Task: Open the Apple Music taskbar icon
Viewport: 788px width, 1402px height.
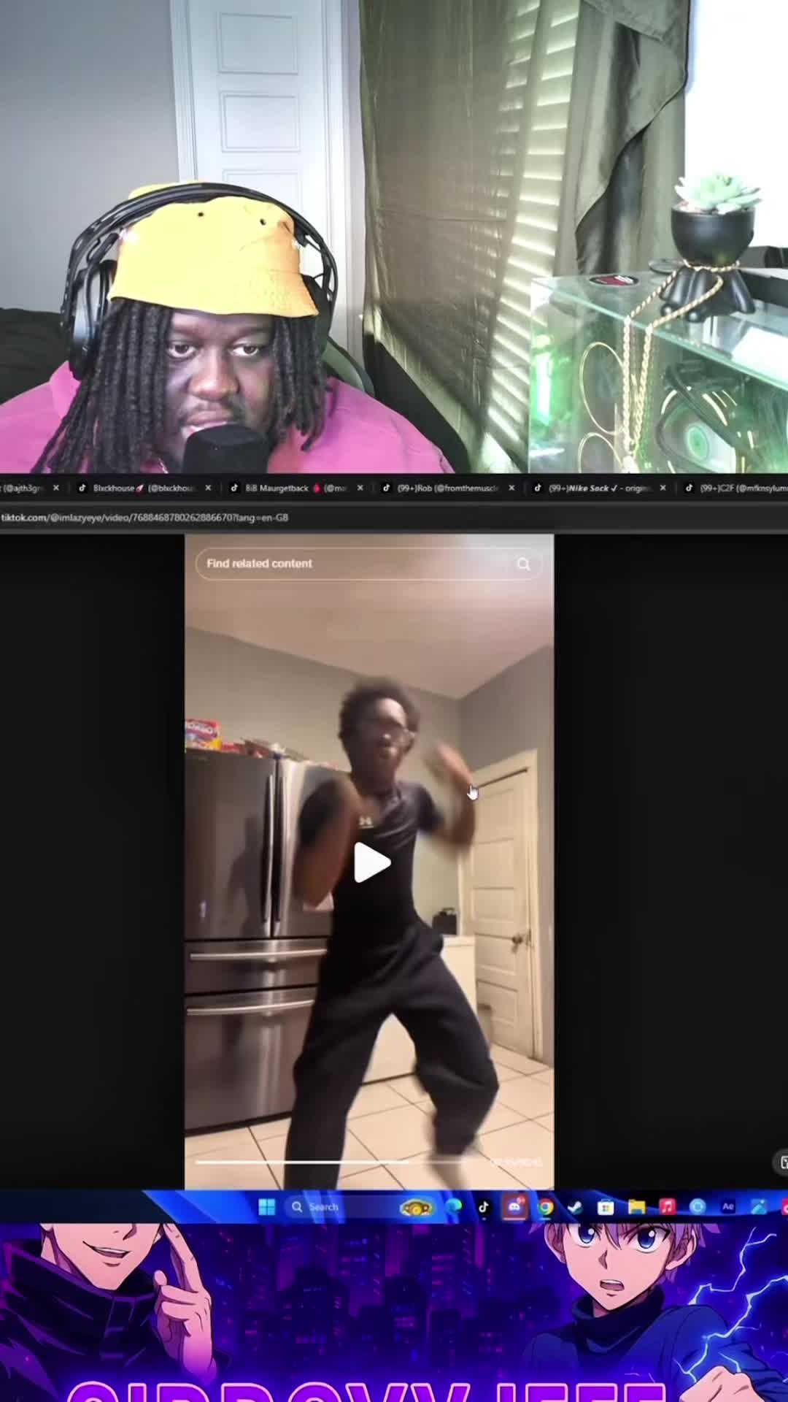Action: click(x=667, y=1207)
